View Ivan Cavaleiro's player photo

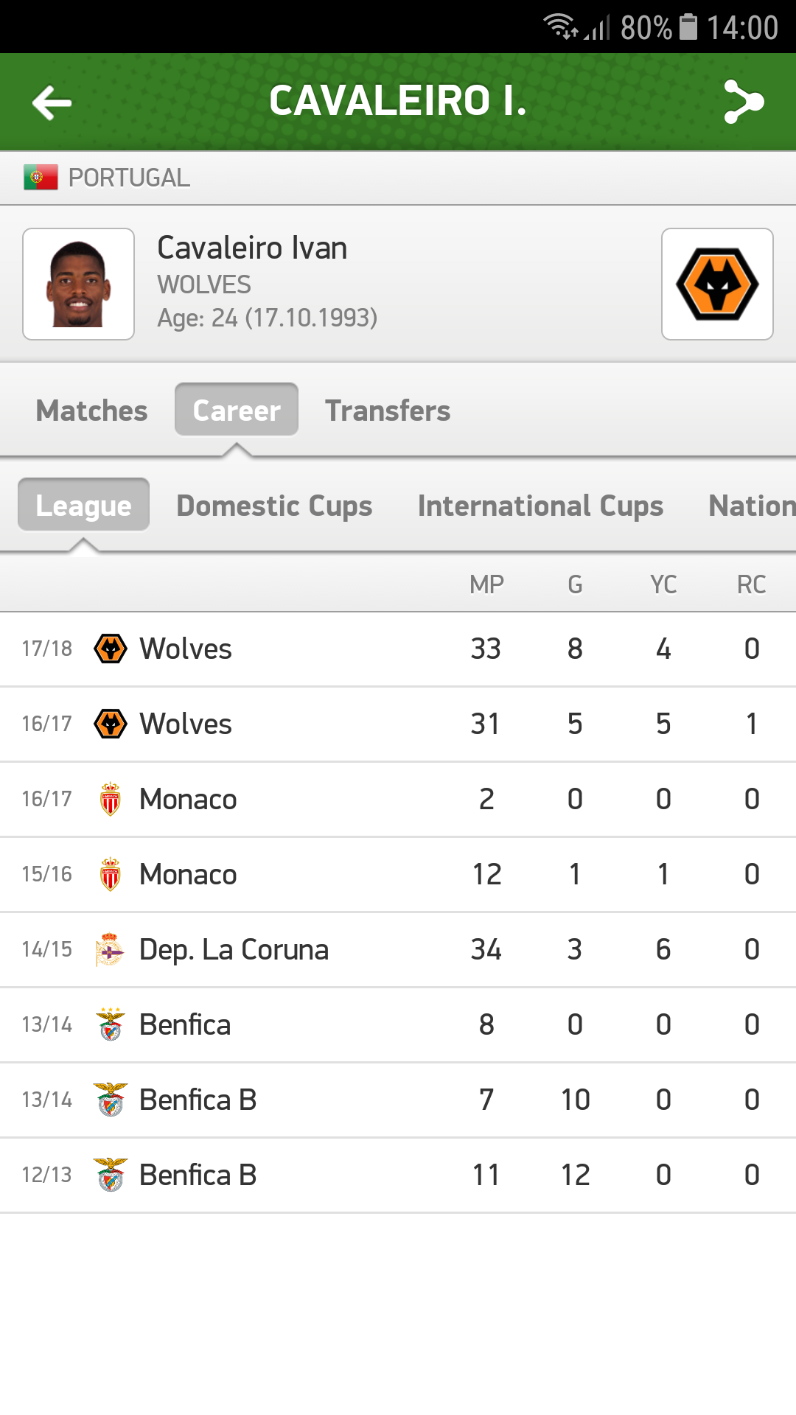tap(79, 284)
